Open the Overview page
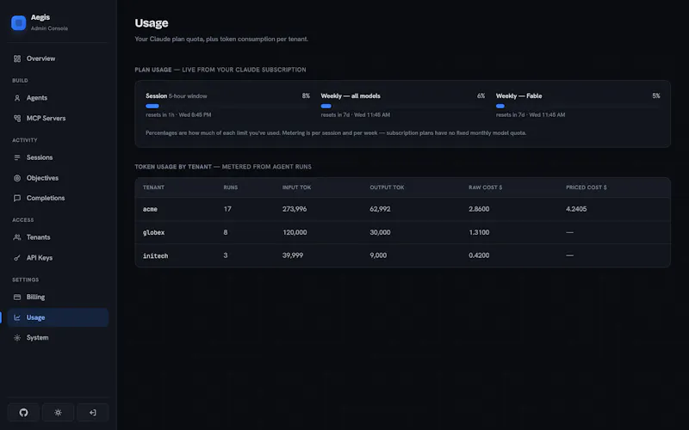This screenshot has width=689, height=430. pyautogui.click(x=58, y=58)
